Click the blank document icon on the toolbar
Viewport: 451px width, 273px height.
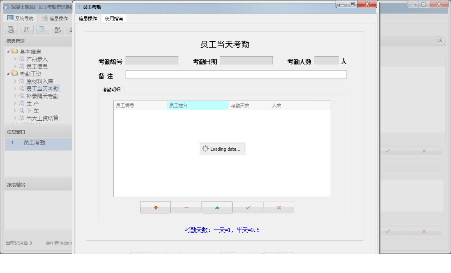pyautogui.click(x=42, y=30)
